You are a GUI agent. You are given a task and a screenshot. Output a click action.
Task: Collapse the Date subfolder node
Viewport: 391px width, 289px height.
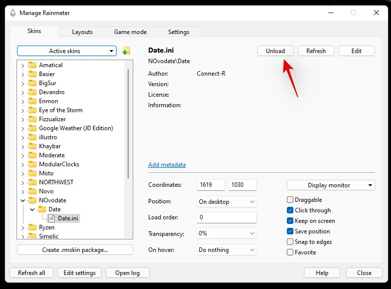[x=32, y=209]
